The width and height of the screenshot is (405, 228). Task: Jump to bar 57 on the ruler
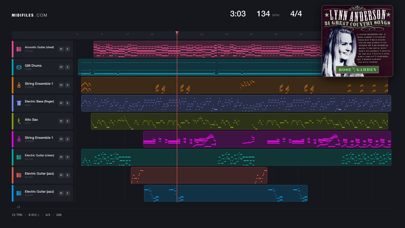(x=251, y=34)
